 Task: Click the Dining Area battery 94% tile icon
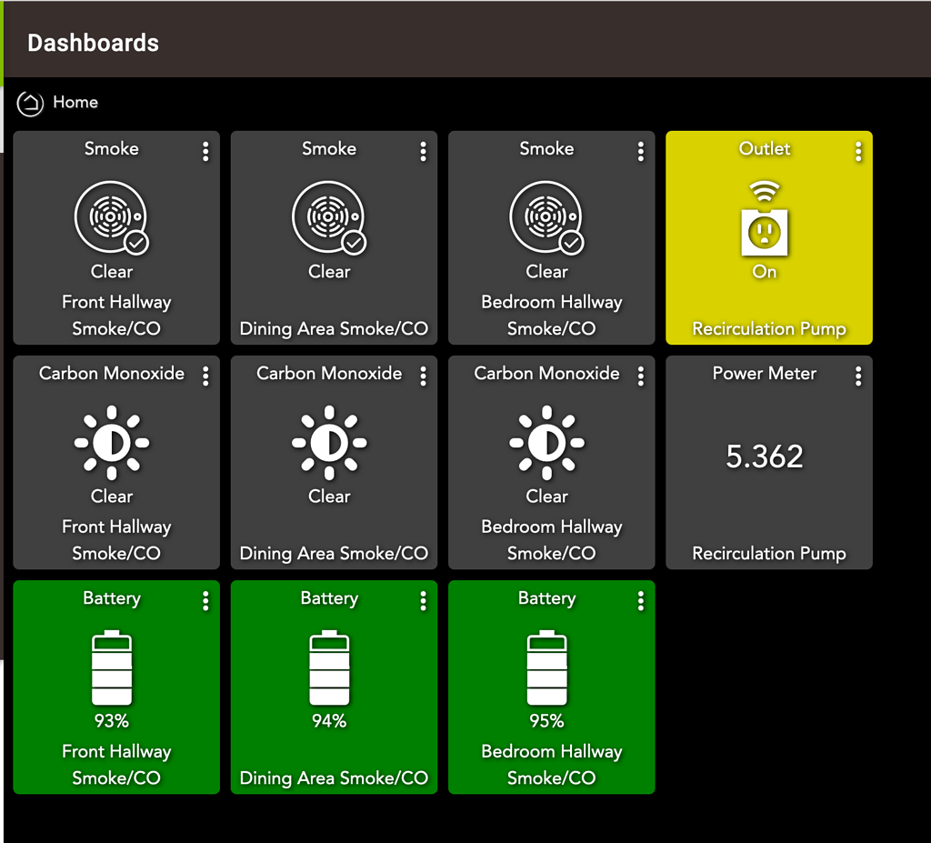(328, 668)
